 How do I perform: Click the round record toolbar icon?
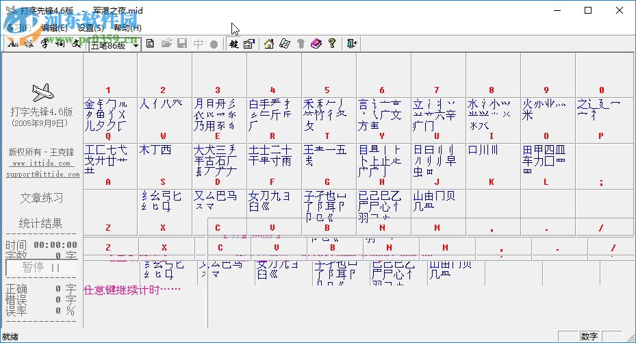tap(214, 44)
